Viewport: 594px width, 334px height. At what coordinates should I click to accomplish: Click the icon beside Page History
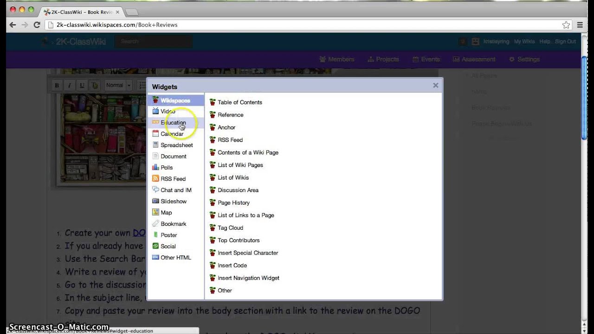pyautogui.click(x=213, y=202)
